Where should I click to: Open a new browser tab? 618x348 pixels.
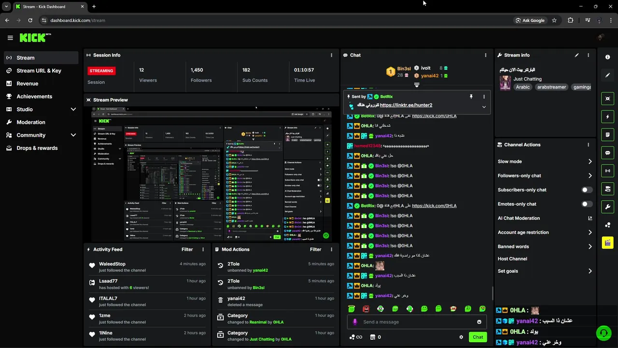(x=94, y=6)
